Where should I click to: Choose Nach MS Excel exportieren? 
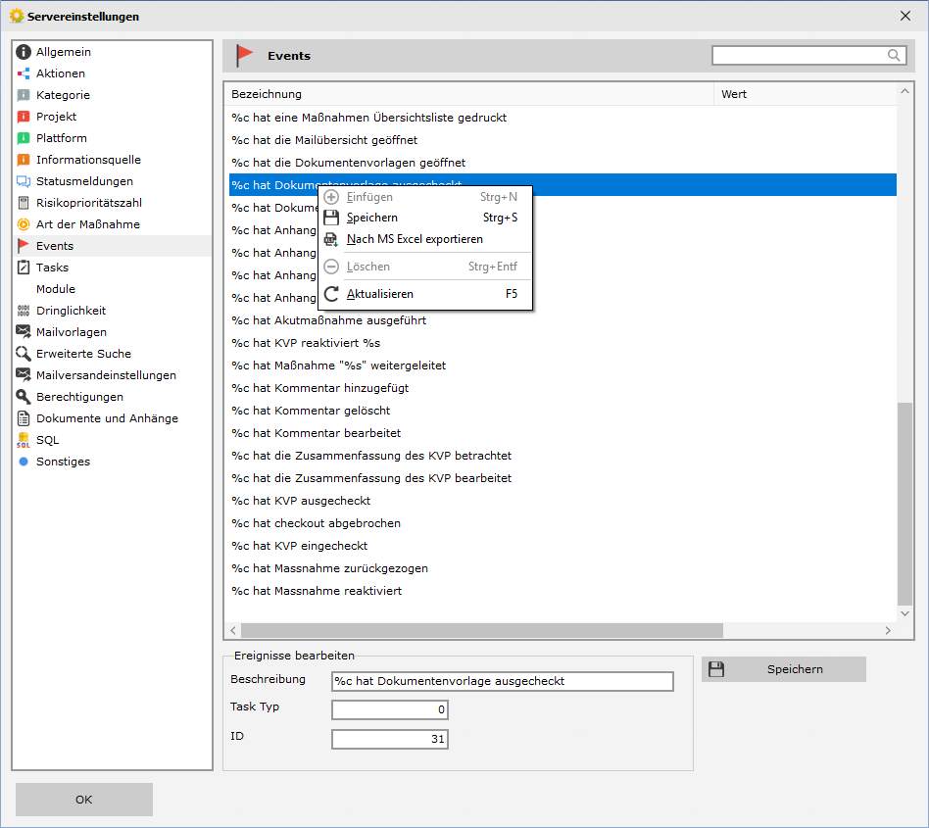[x=424, y=239]
